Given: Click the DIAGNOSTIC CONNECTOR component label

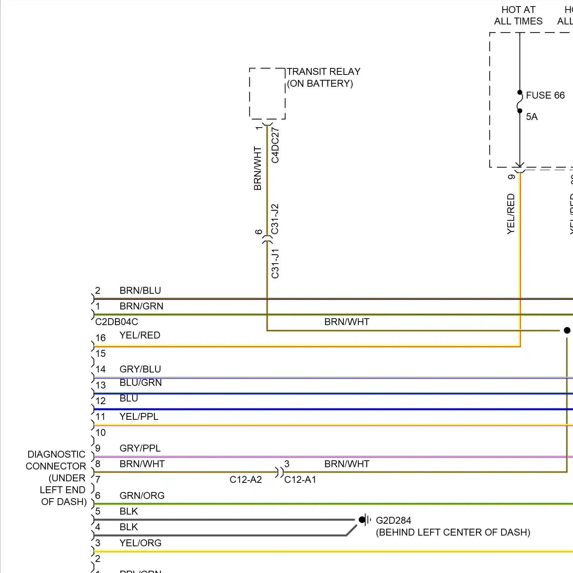Looking at the screenshot, I should 56,478.
